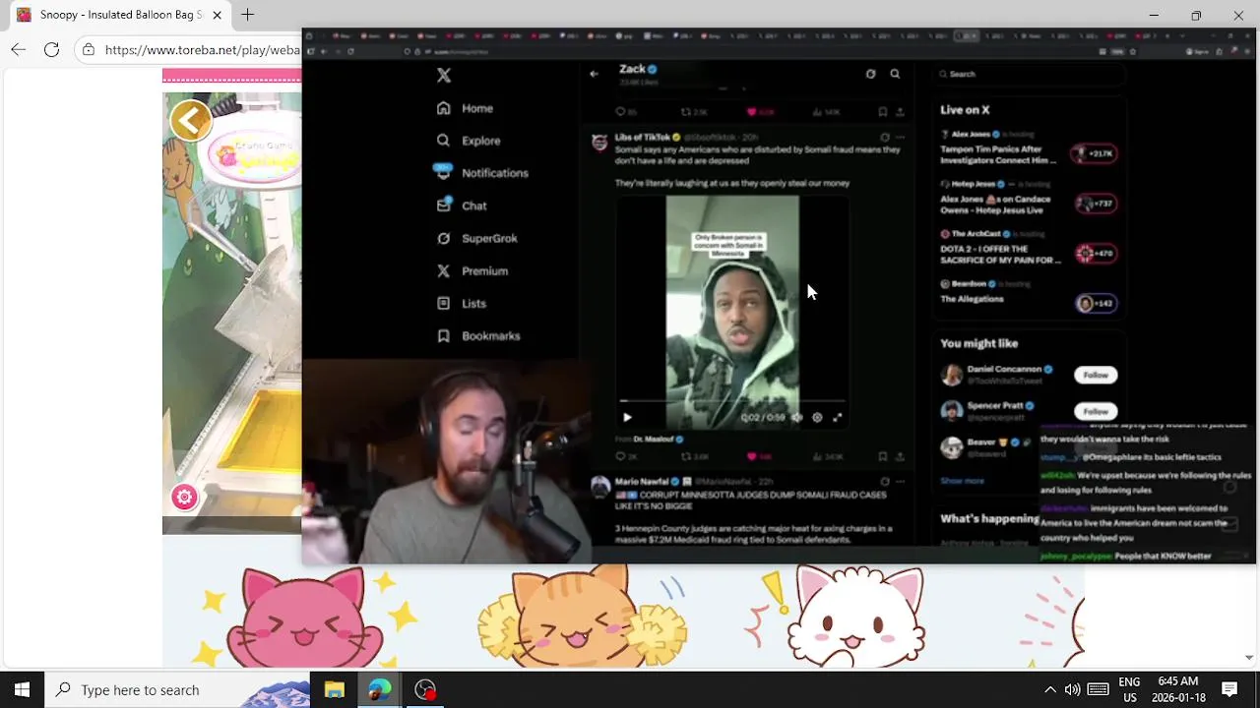Open Explore in the X sidebar
The image size is (1260, 708).
click(x=469, y=141)
